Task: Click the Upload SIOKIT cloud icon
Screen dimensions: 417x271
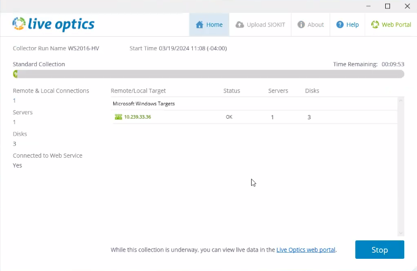Action: [x=239, y=25]
